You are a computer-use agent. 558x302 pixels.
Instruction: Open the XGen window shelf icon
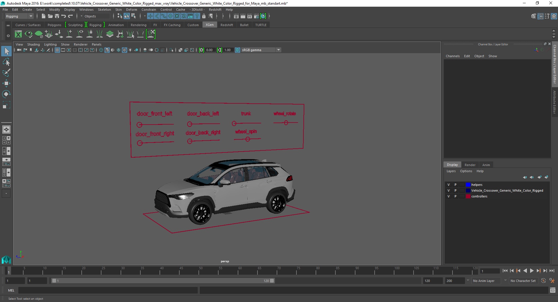(18, 34)
